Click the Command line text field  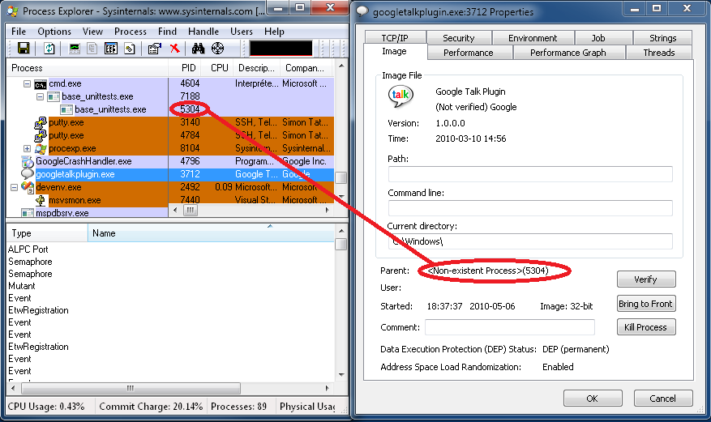pos(530,207)
